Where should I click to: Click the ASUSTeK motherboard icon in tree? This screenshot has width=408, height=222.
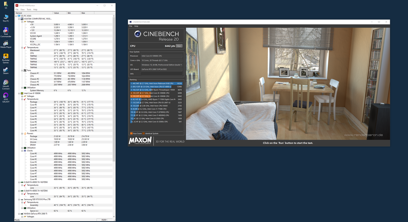[22, 19]
